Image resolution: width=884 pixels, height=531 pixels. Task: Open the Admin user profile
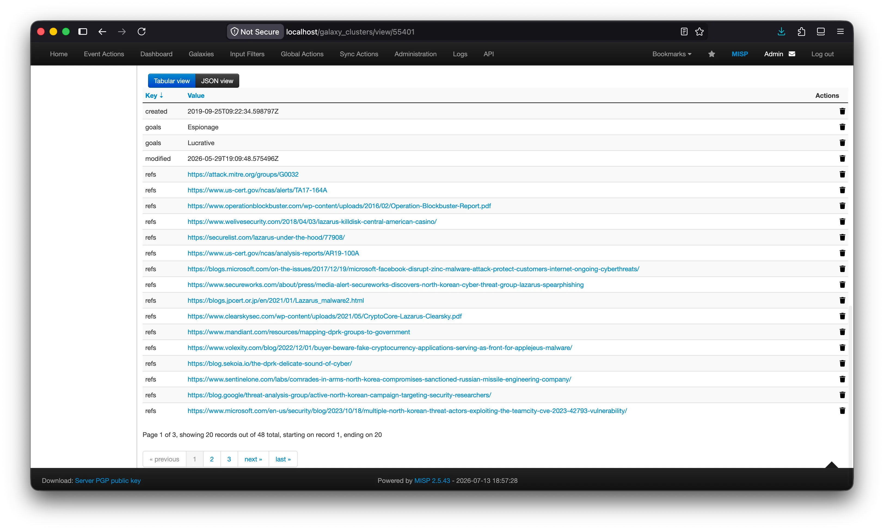[x=773, y=54]
